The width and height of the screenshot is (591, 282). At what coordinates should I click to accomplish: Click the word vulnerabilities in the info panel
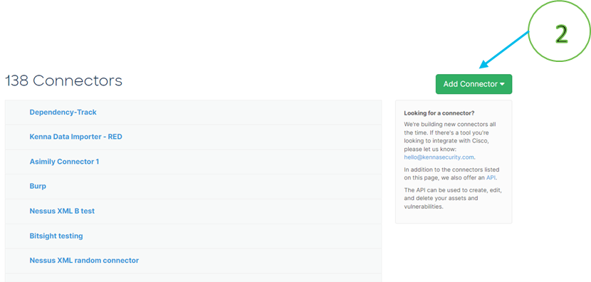coord(422,207)
